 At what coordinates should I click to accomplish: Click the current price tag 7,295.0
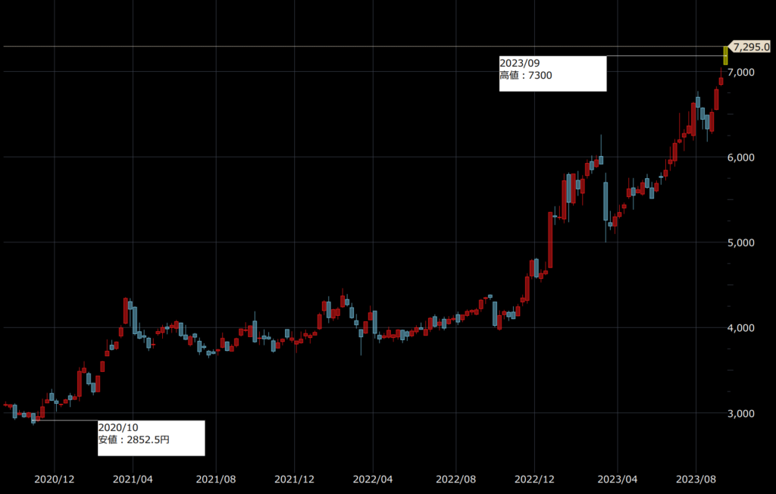751,47
